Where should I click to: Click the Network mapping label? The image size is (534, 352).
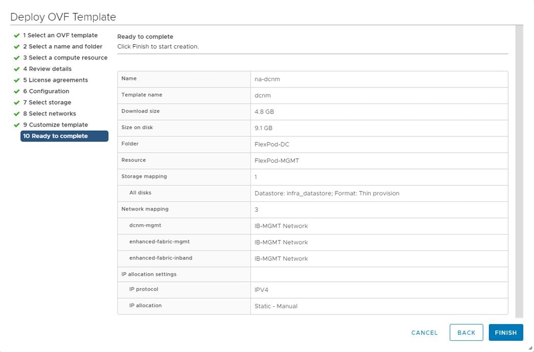145,209
